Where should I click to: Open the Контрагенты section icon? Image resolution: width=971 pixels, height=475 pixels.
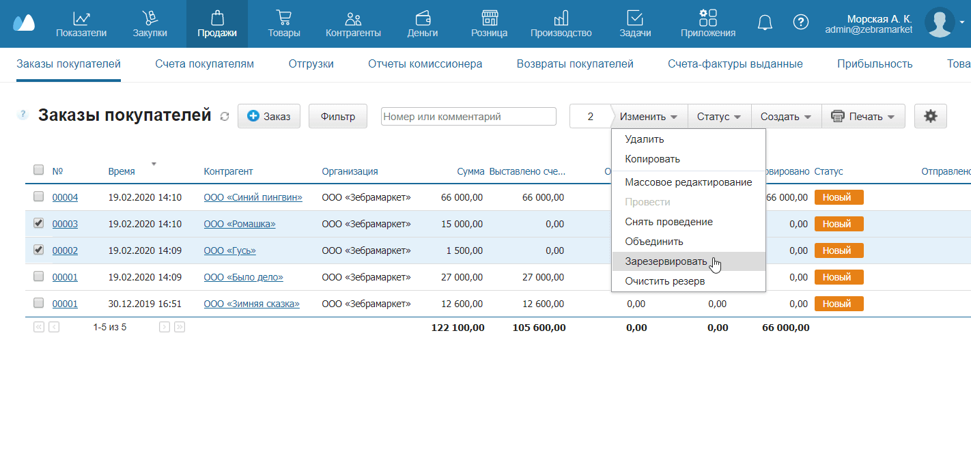[353, 18]
